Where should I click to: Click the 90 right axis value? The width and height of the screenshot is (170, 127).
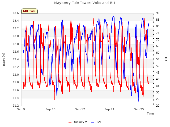pyautogui.click(x=158, y=13)
